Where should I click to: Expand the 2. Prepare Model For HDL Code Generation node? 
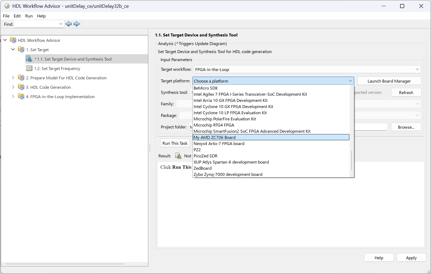[13, 77]
